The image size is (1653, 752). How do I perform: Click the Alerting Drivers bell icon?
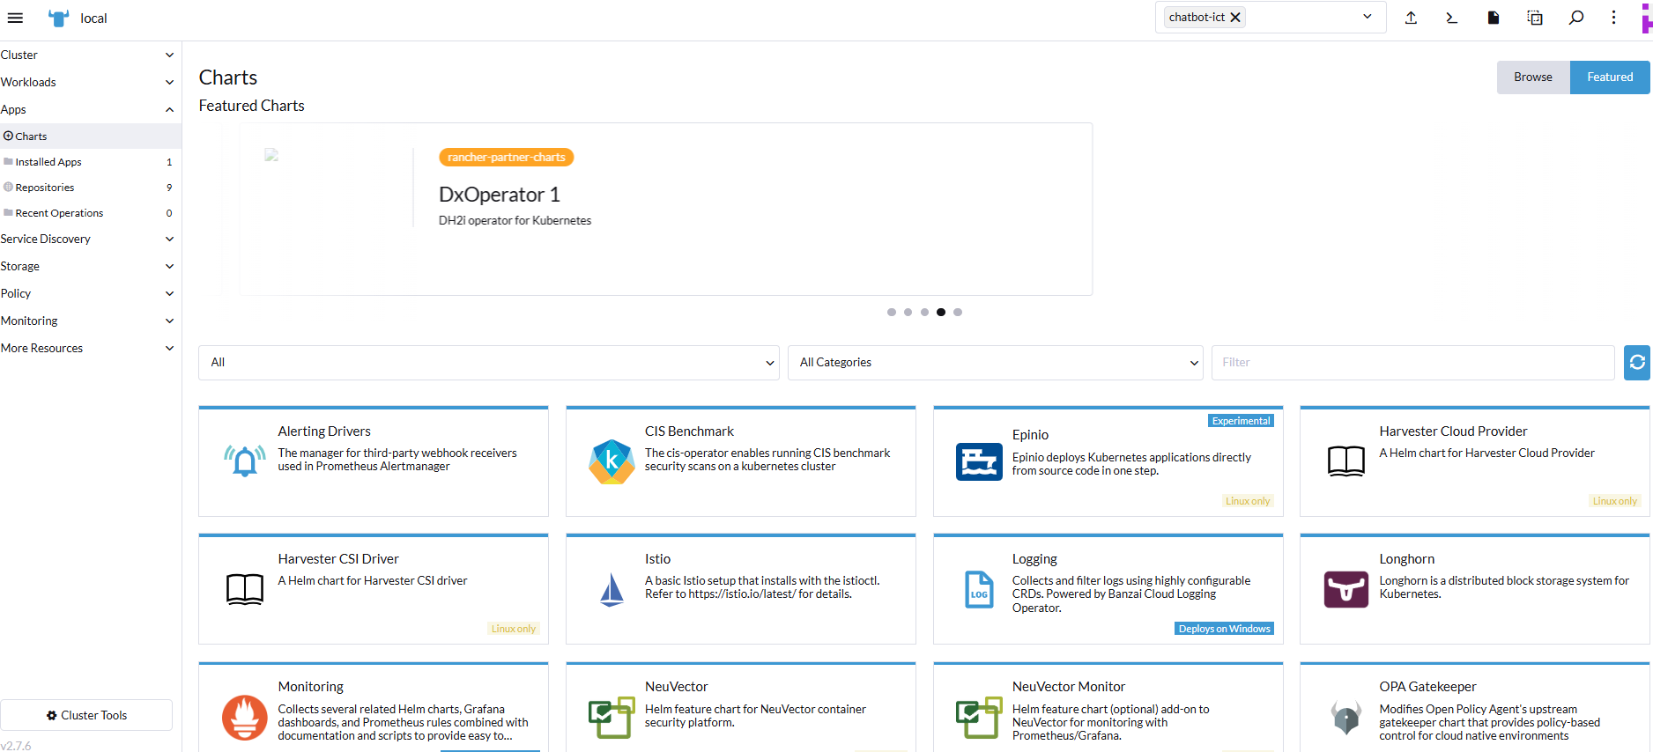point(245,461)
